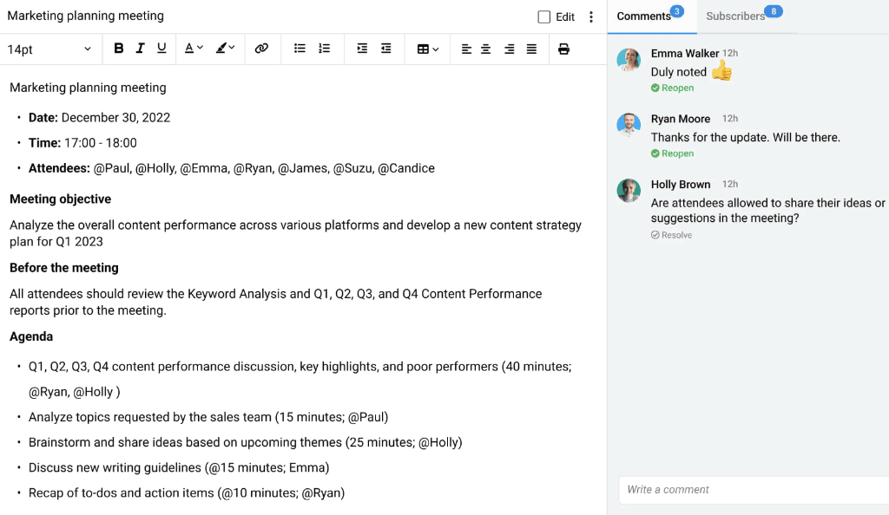Open the insert table dropdown
The height and width of the screenshot is (515, 889).
point(427,49)
